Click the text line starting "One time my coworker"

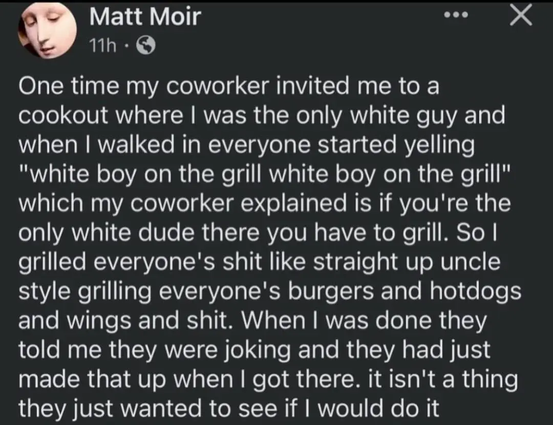[x=229, y=87]
